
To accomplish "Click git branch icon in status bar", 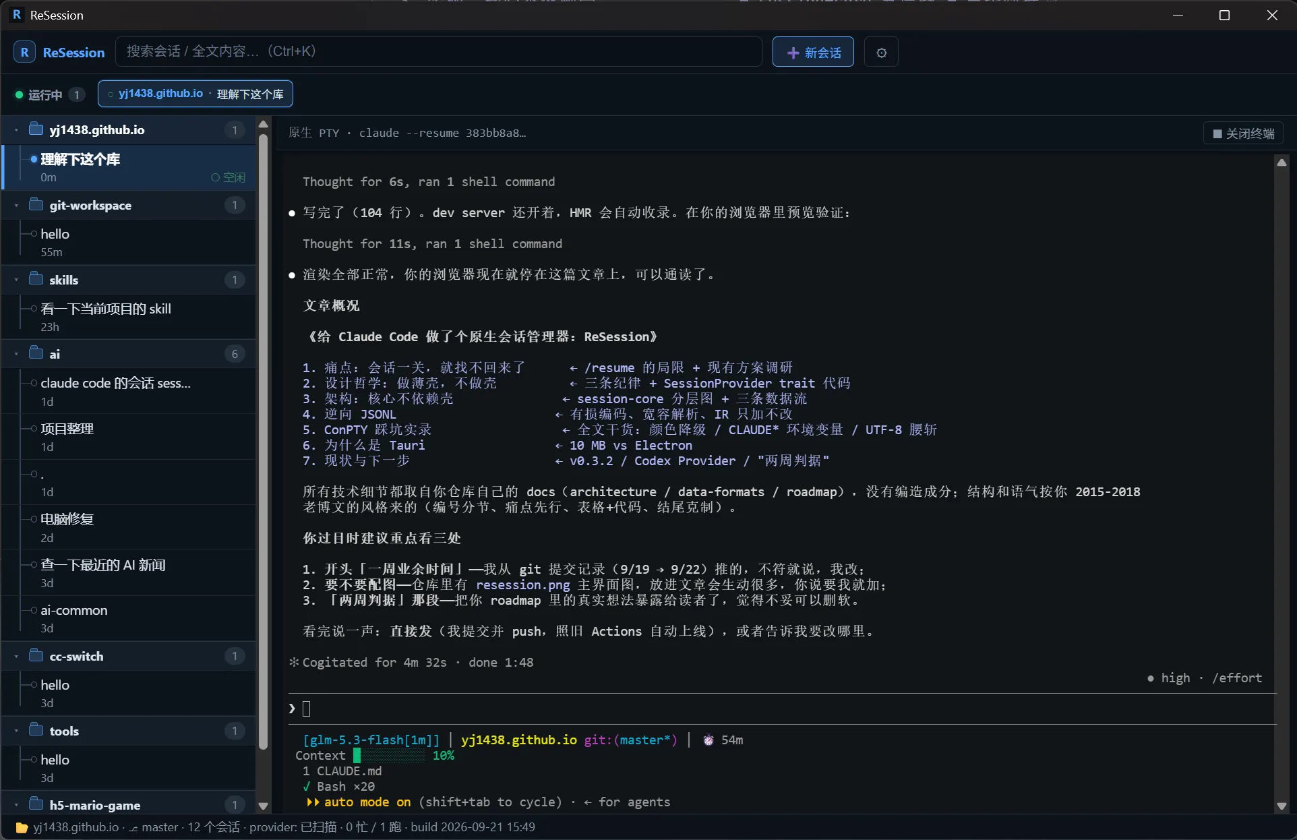I will click(133, 828).
